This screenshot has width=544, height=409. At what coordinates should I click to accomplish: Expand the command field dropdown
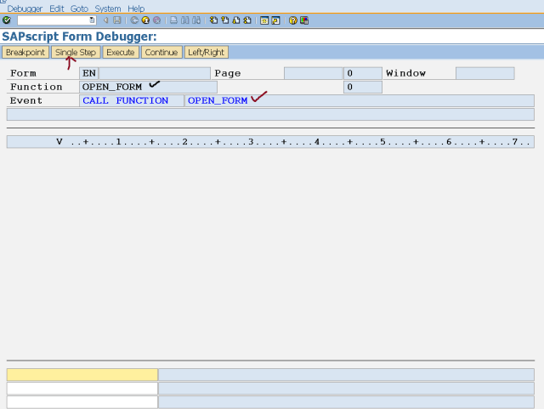(x=92, y=20)
